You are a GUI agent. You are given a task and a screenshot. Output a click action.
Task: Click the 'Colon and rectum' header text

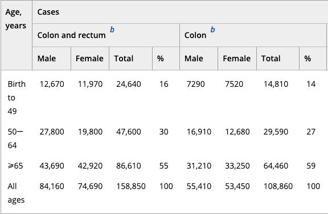(71, 35)
